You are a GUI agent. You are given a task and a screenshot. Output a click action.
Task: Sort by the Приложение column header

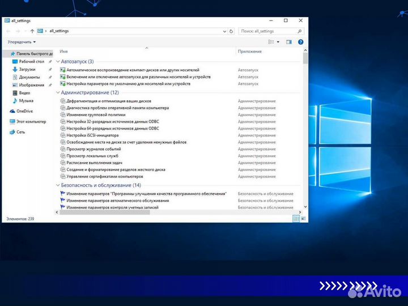click(249, 52)
